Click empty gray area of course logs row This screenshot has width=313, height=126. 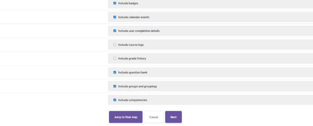[x=225, y=45]
